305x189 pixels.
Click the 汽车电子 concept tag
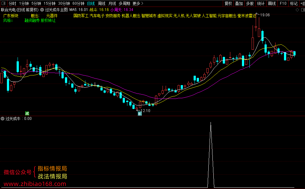point(97,16)
